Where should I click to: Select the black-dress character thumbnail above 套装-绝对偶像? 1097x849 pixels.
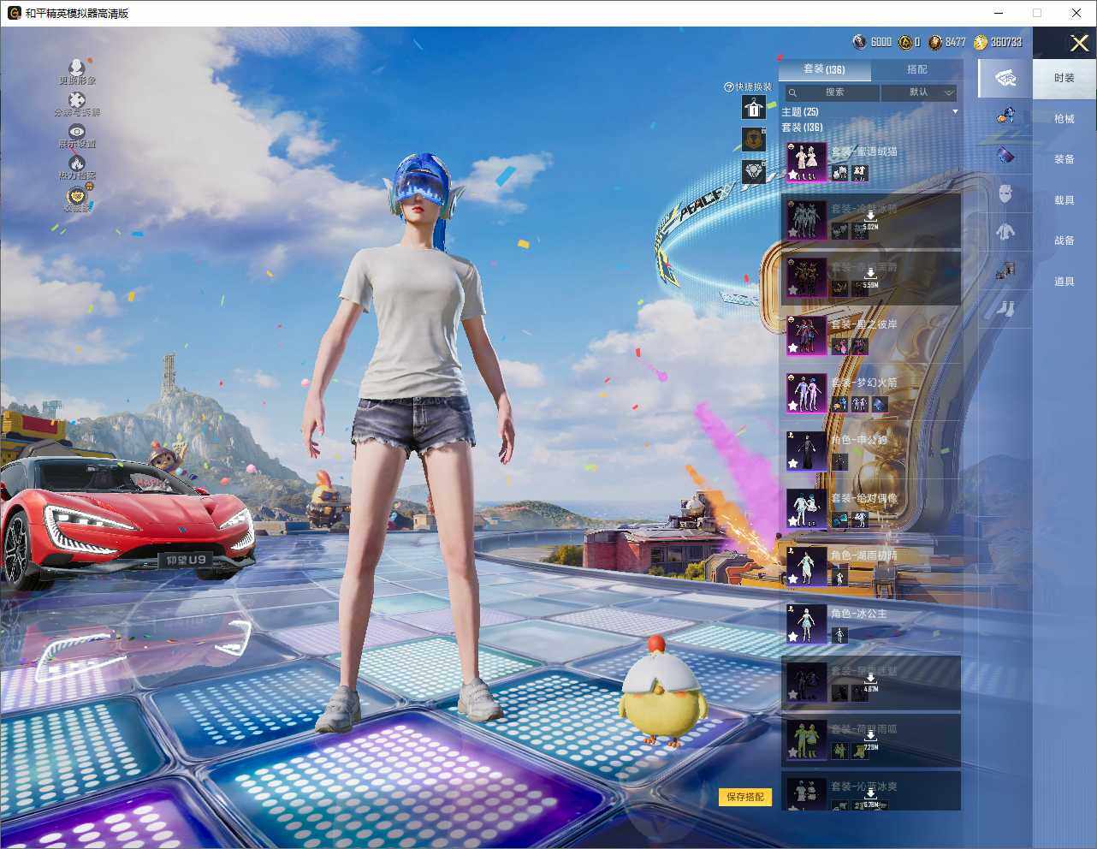pos(806,451)
